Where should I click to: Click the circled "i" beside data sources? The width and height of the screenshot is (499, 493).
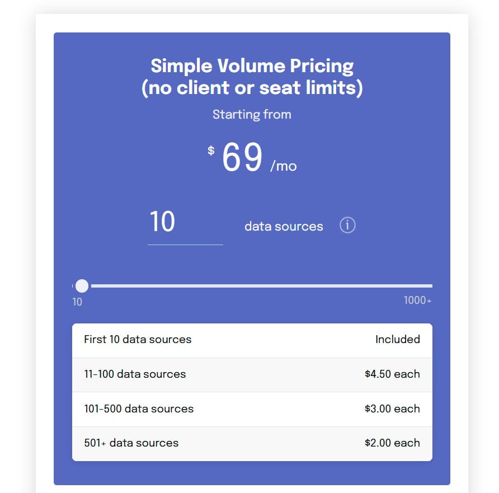pos(347,226)
